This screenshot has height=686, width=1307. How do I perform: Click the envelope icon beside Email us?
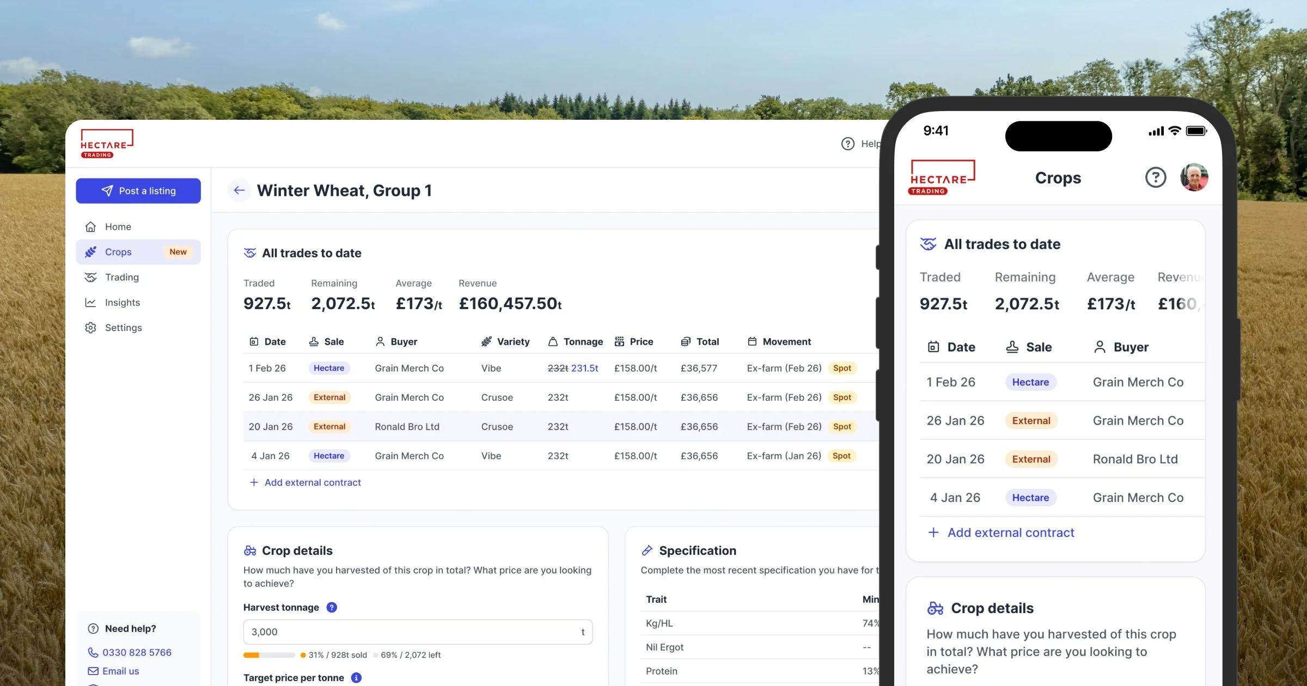[x=93, y=671]
